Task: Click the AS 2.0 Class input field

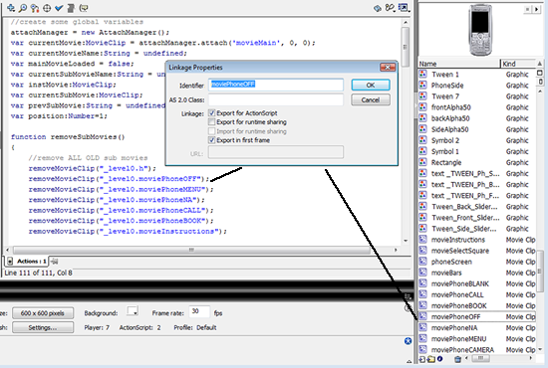Action: (276, 99)
